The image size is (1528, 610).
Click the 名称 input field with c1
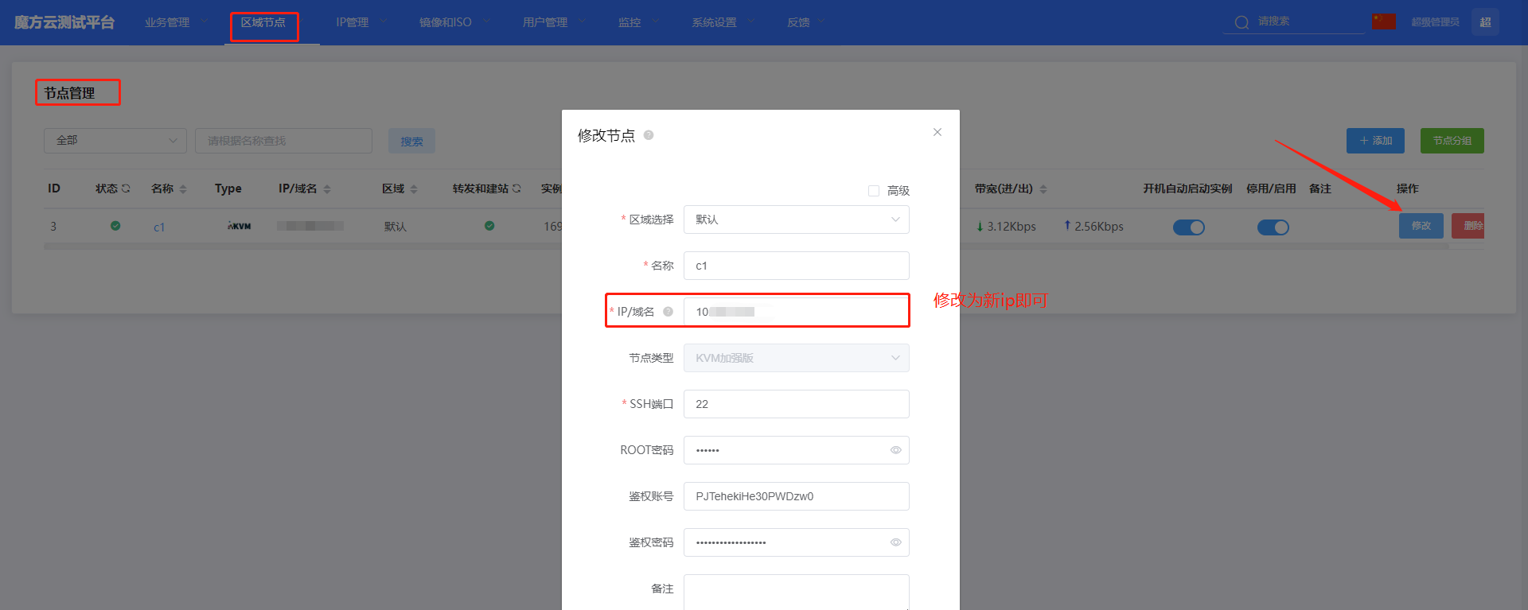tap(797, 266)
